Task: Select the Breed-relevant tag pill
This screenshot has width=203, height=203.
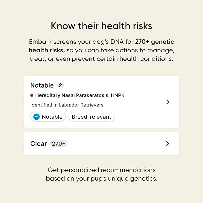Action: click(91, 117)
